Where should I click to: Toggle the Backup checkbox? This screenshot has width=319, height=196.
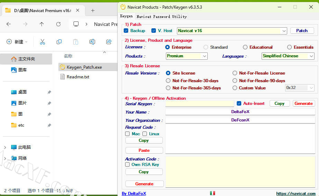pos(126,31)
